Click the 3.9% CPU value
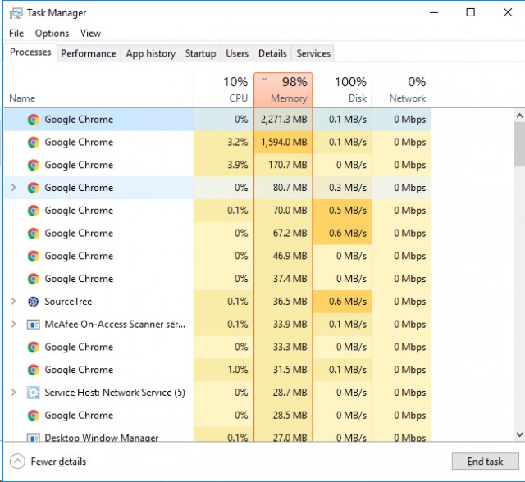This screenshot has width=525, height=482. click(x=238, y=166)
